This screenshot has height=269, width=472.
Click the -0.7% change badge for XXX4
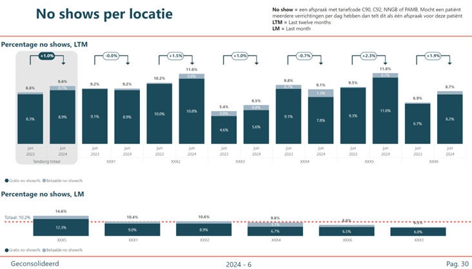point(304,56)
